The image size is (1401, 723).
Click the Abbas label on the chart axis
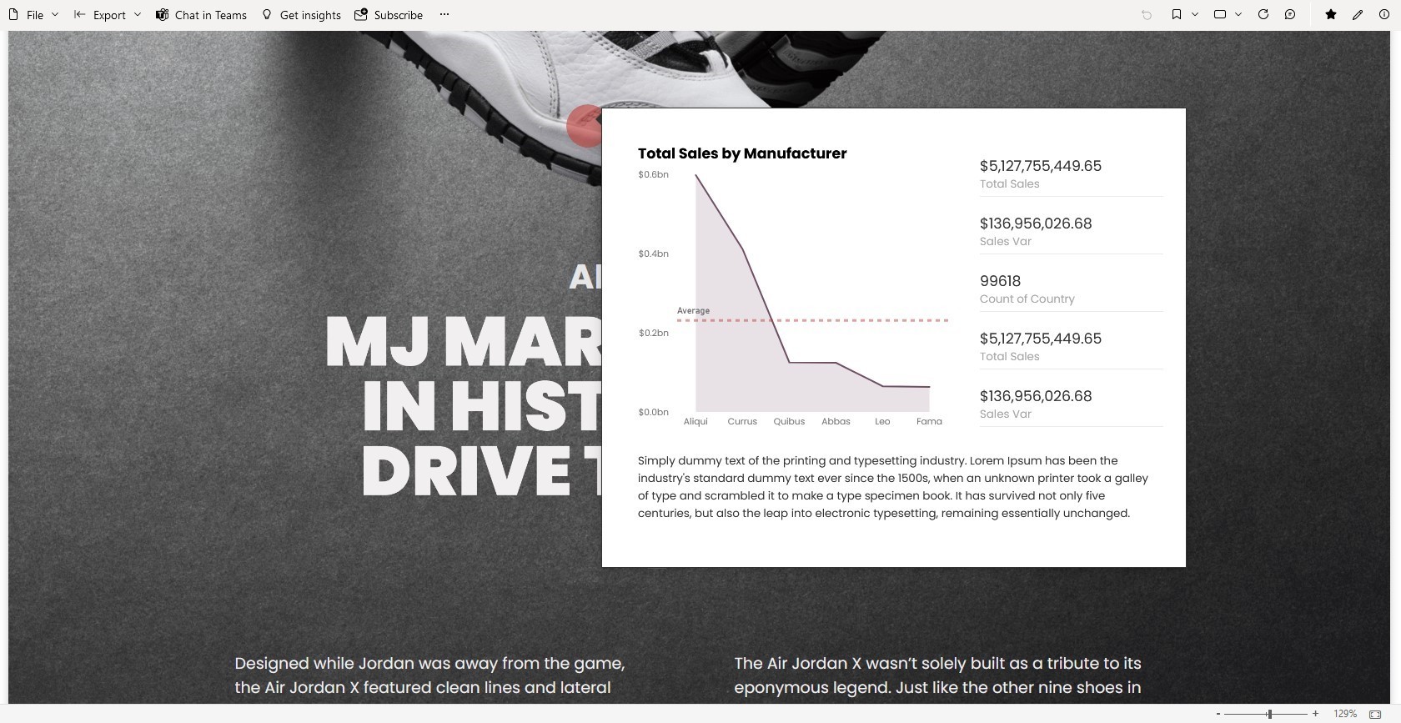tap(836, 421)
